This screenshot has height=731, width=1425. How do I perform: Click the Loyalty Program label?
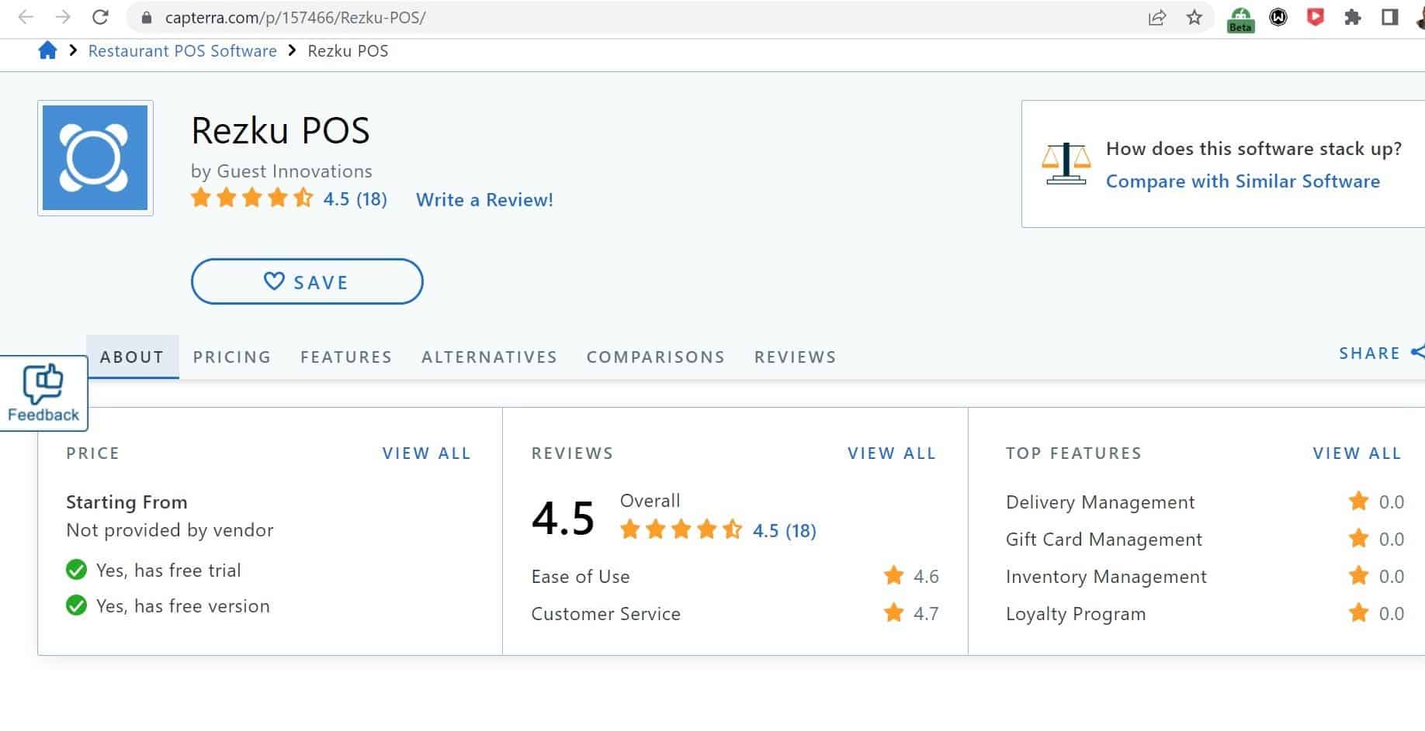[1076, 614]
